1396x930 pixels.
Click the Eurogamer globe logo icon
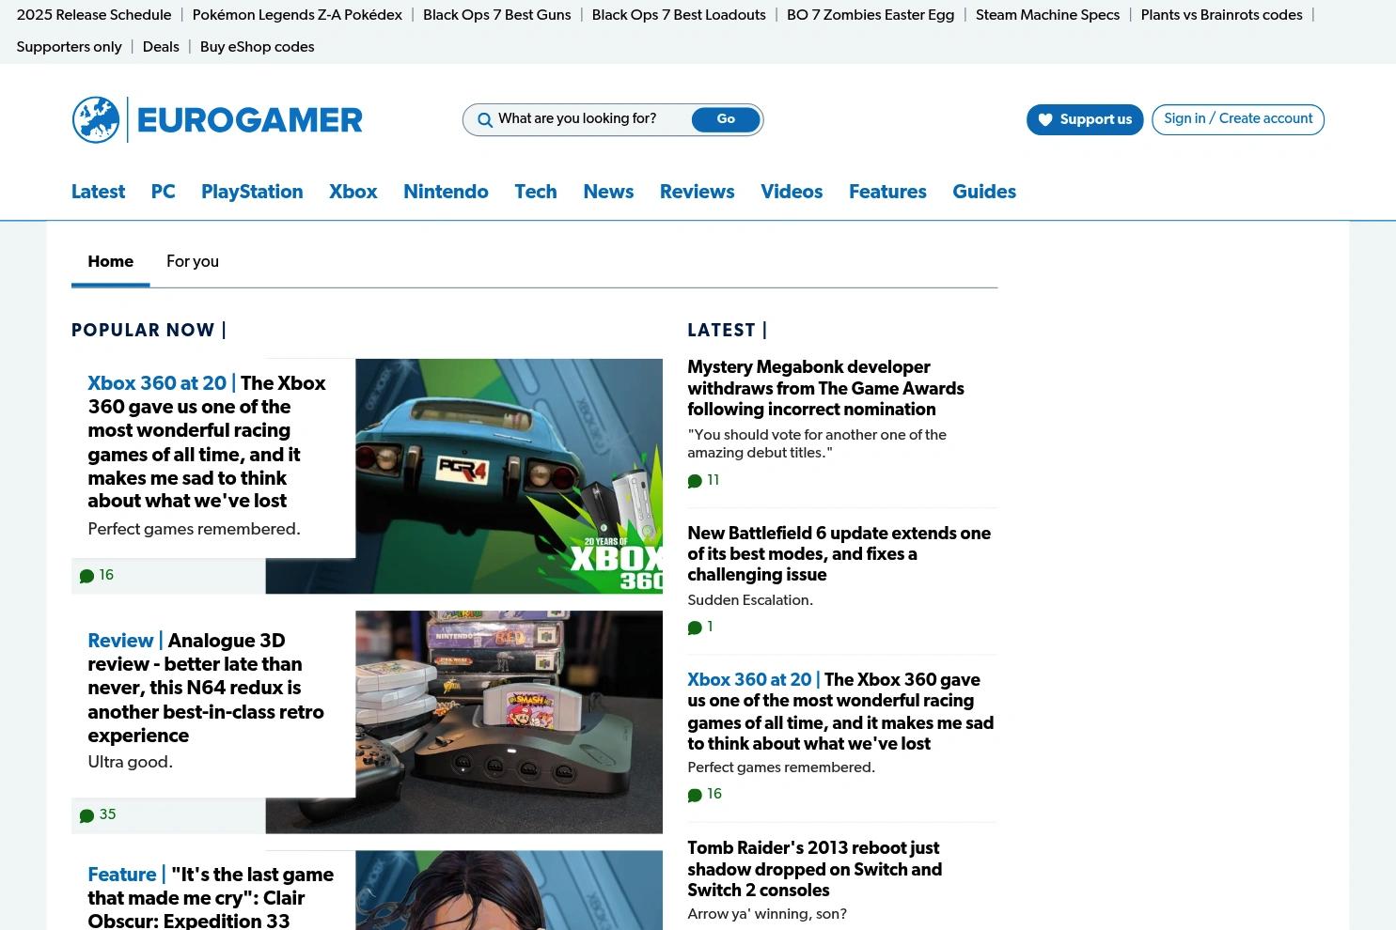point(96,119)
